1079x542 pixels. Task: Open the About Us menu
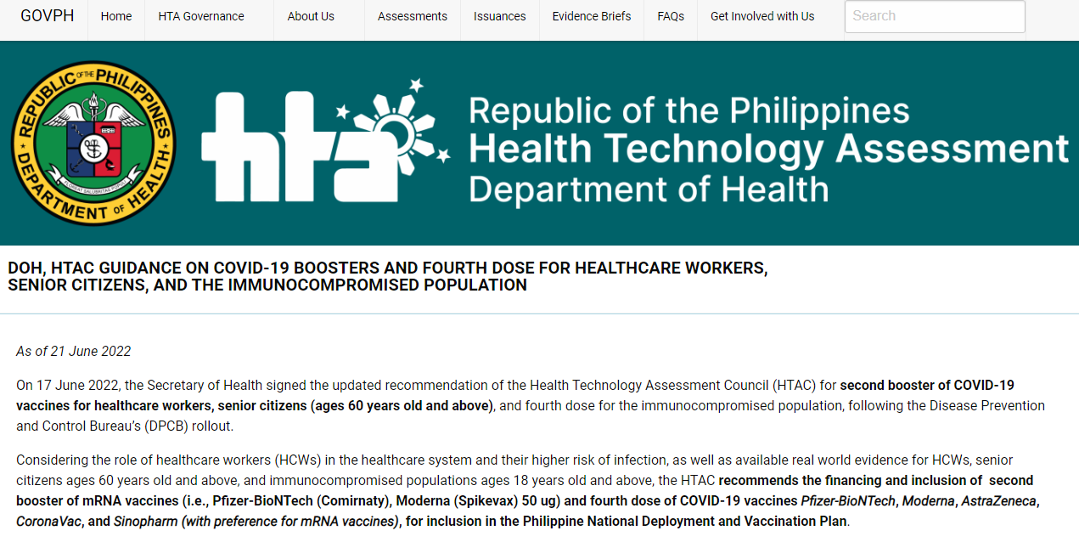pyautogui.click(x=311, y=16)
